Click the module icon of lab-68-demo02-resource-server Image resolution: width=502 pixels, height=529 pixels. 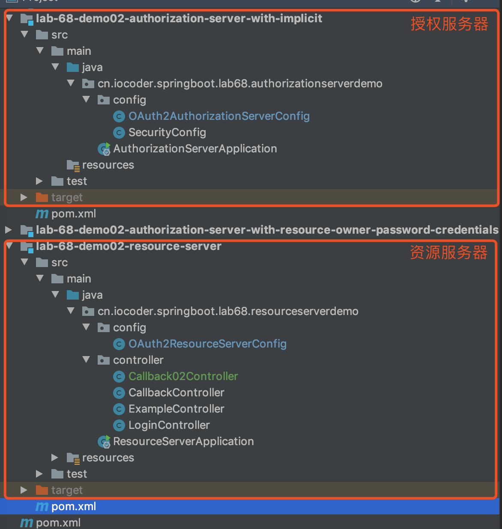(27, 246)
